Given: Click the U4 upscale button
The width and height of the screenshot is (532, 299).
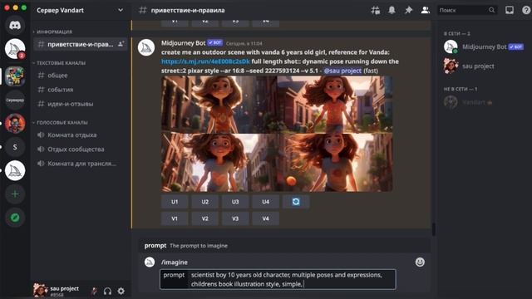Looking at the screenshot, I should point(265,202).
